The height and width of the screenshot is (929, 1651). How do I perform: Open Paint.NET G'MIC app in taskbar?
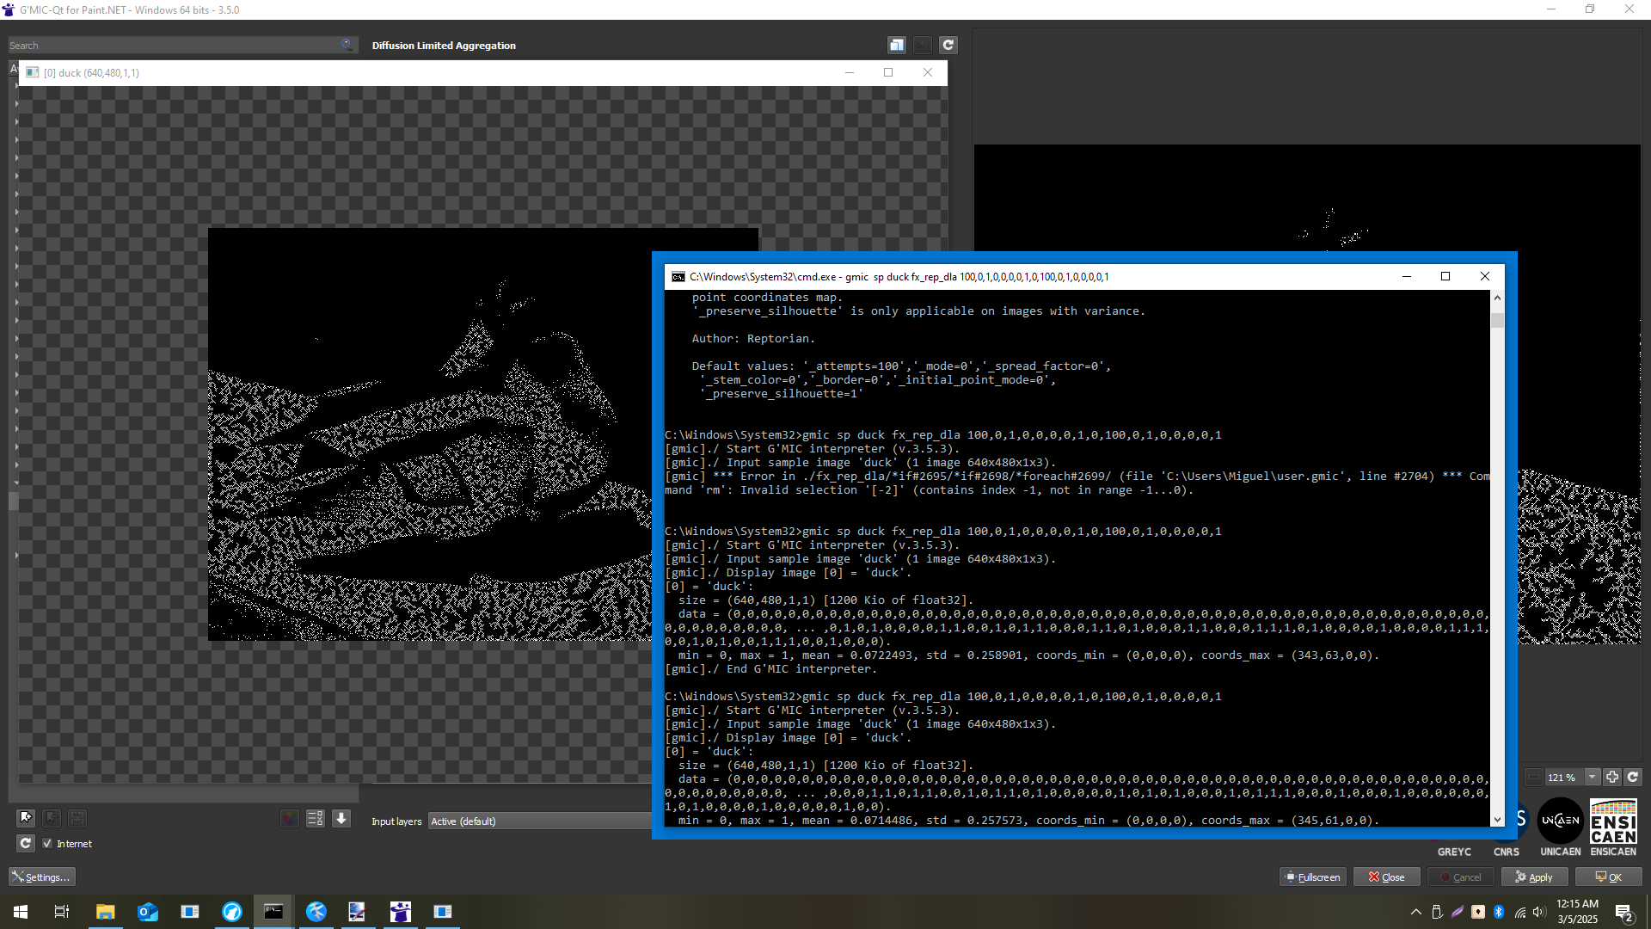coord(401,912)
